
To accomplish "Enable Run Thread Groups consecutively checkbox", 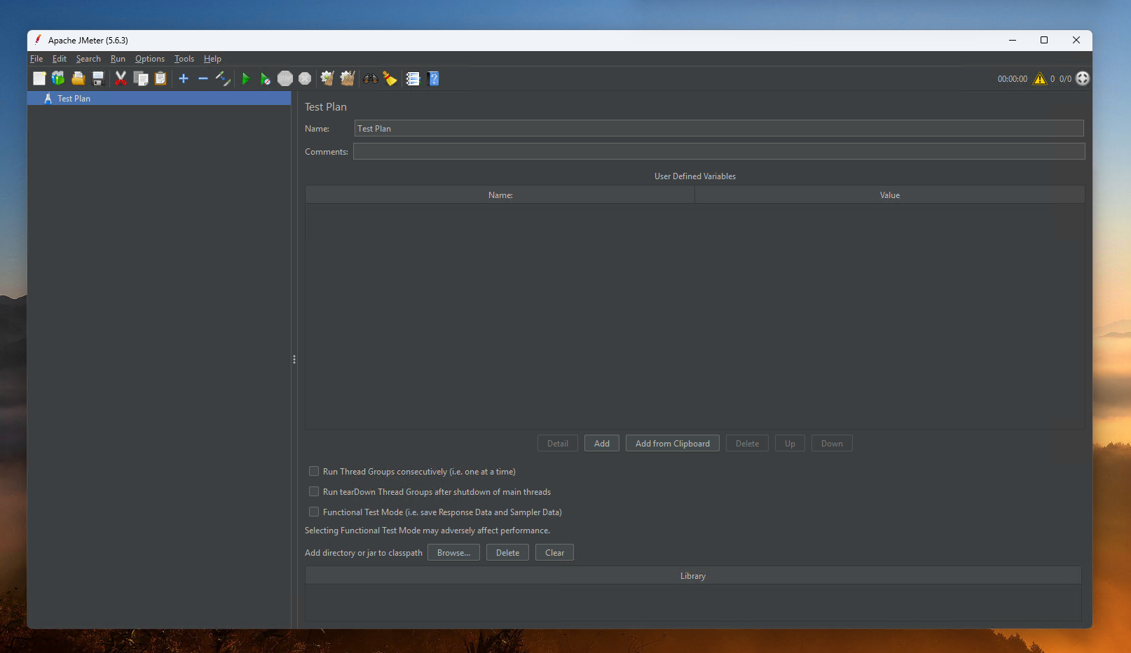I will [314, 472].
